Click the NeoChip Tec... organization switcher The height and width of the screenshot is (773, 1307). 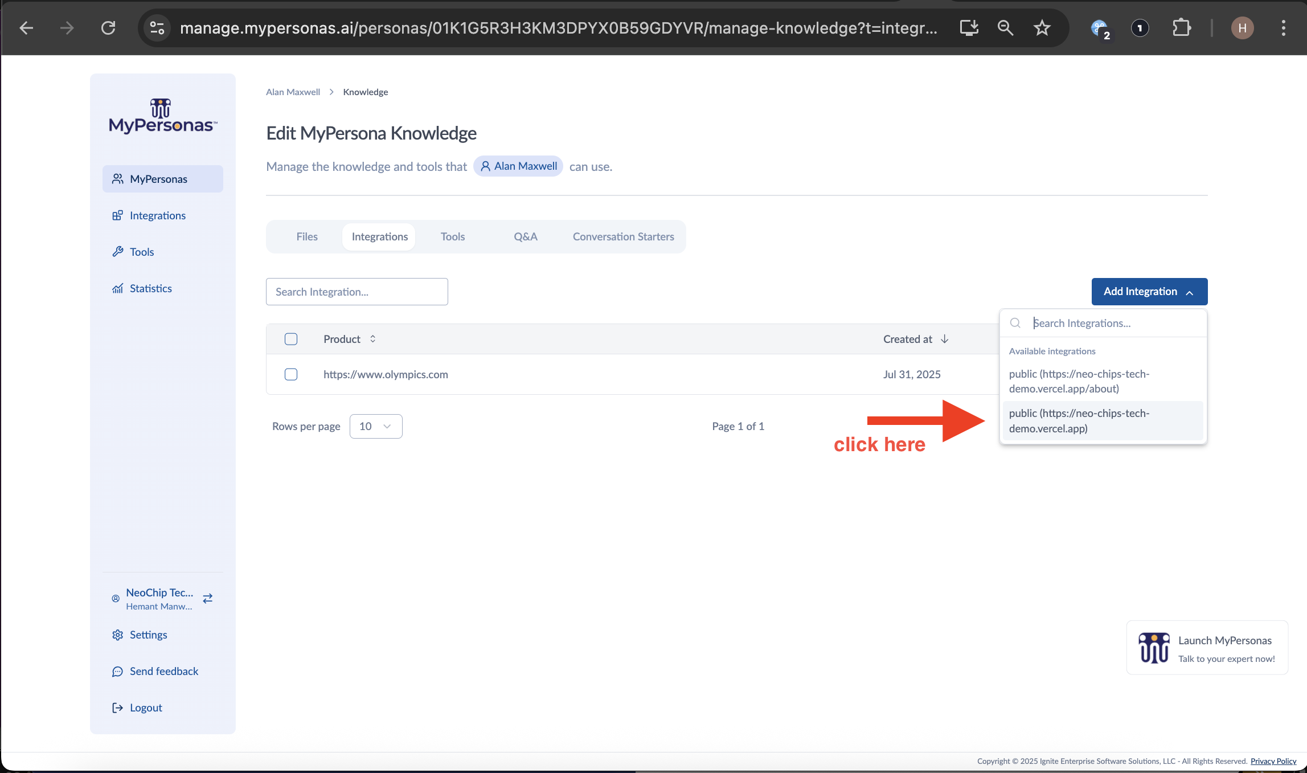[163, 599]
